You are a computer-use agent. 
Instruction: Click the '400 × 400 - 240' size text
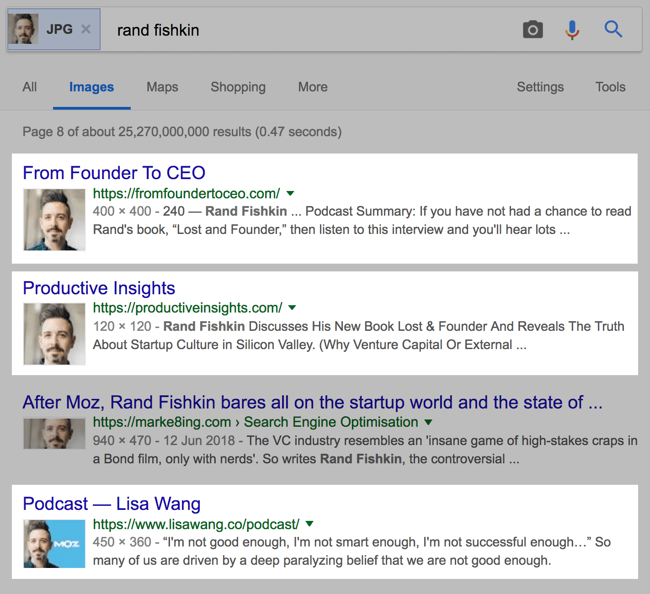139,211
